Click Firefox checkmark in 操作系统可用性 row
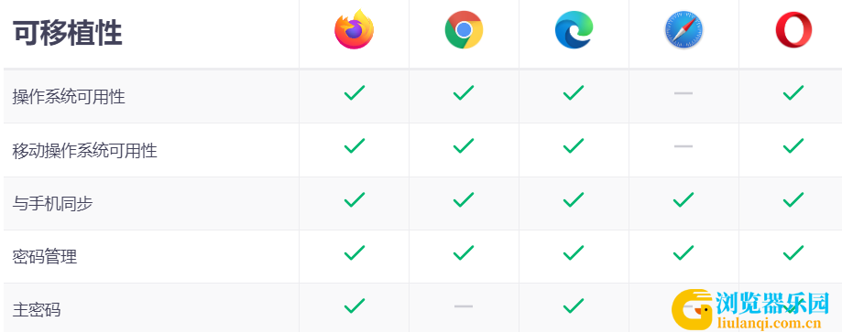The height and width of the screenshot is (332, 842). tap(355, 92)
